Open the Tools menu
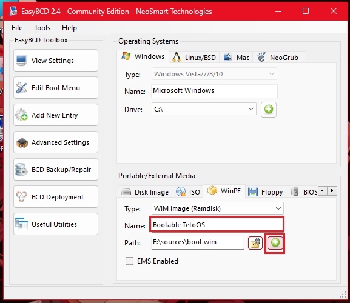 42,28
